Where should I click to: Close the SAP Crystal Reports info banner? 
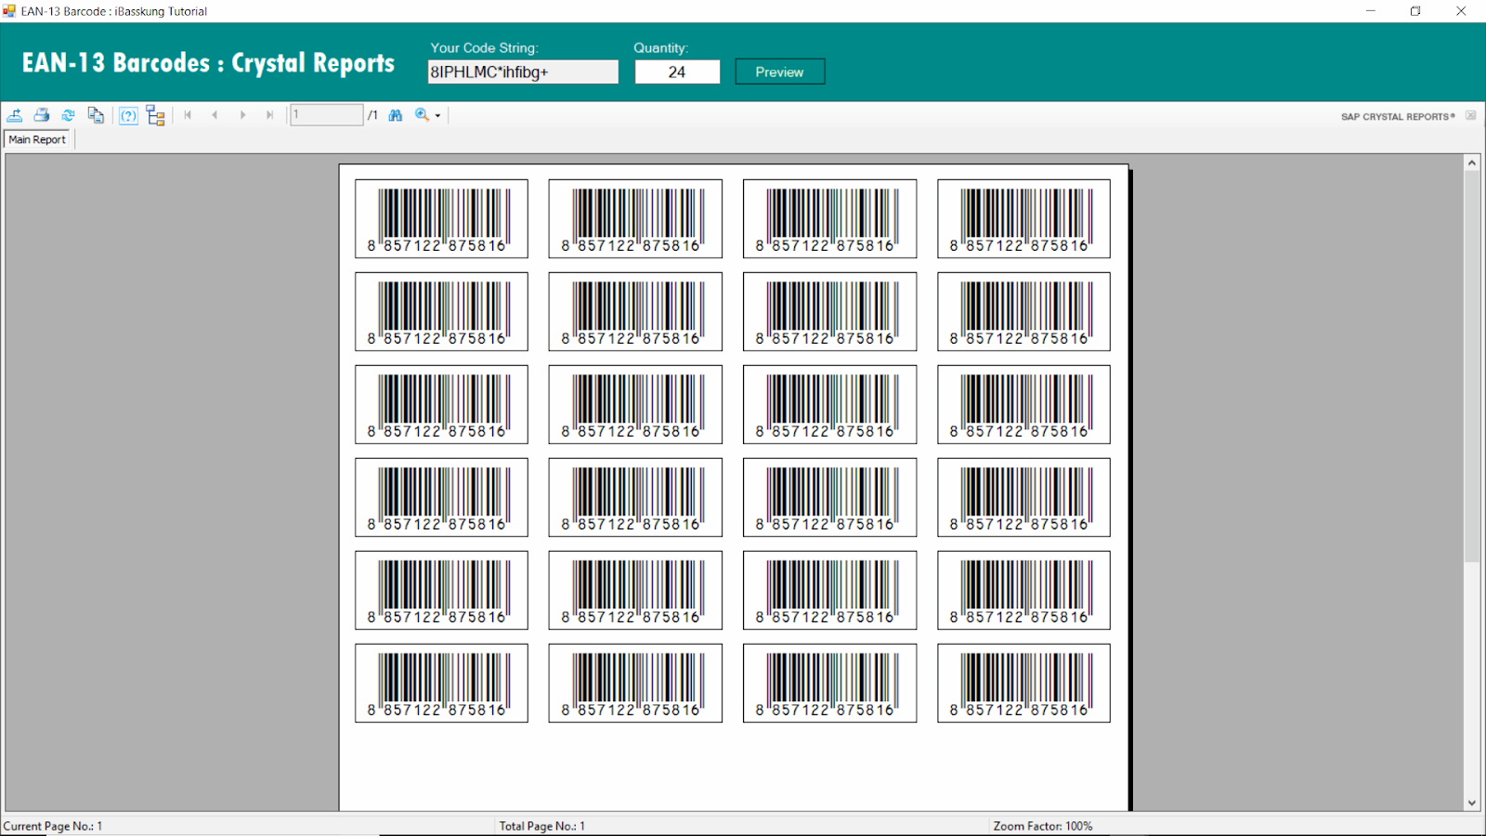(x=1471, y=114)
